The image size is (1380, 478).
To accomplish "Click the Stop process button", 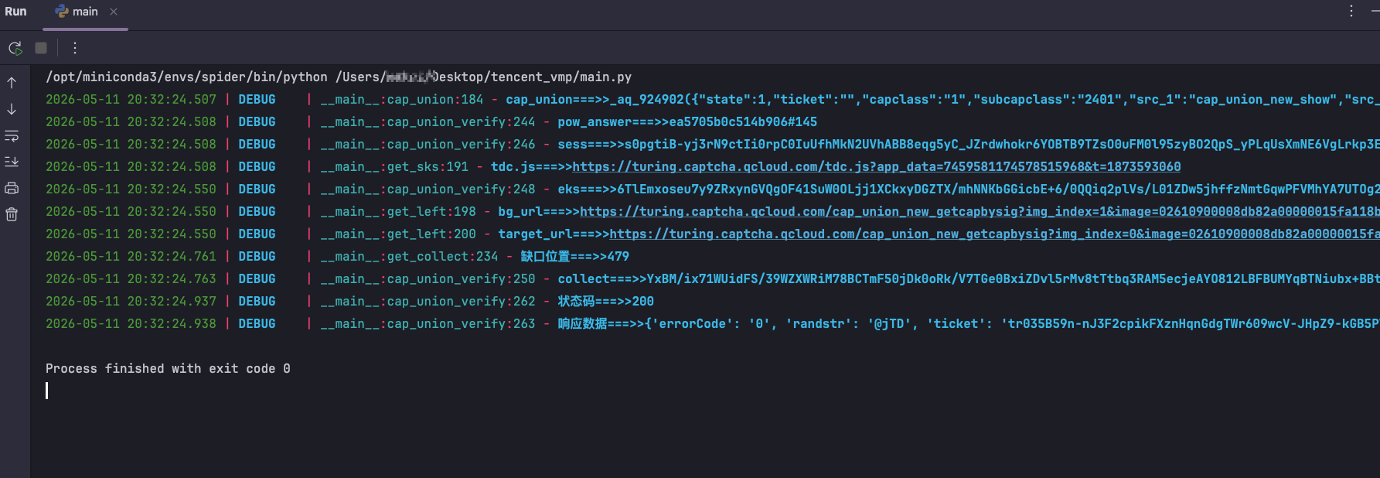I will (x=41, y=48).
